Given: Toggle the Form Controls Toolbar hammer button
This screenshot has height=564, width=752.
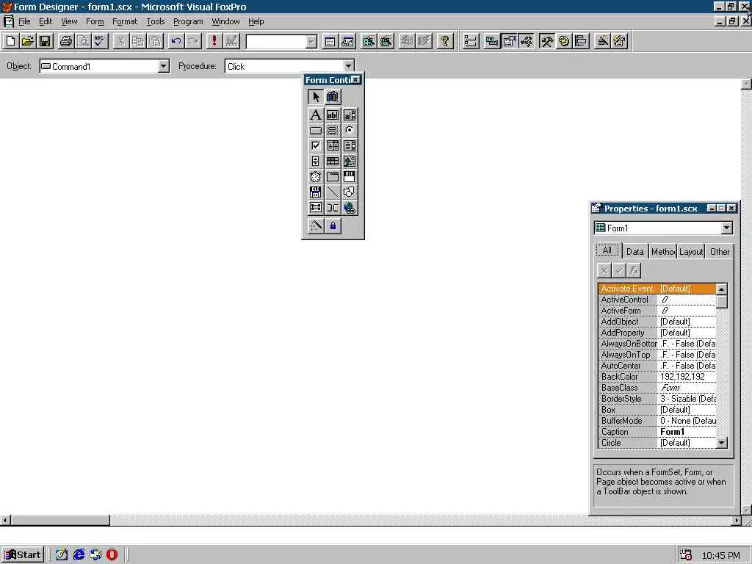Looking at the screenshot, I should (x=546, y=41).
